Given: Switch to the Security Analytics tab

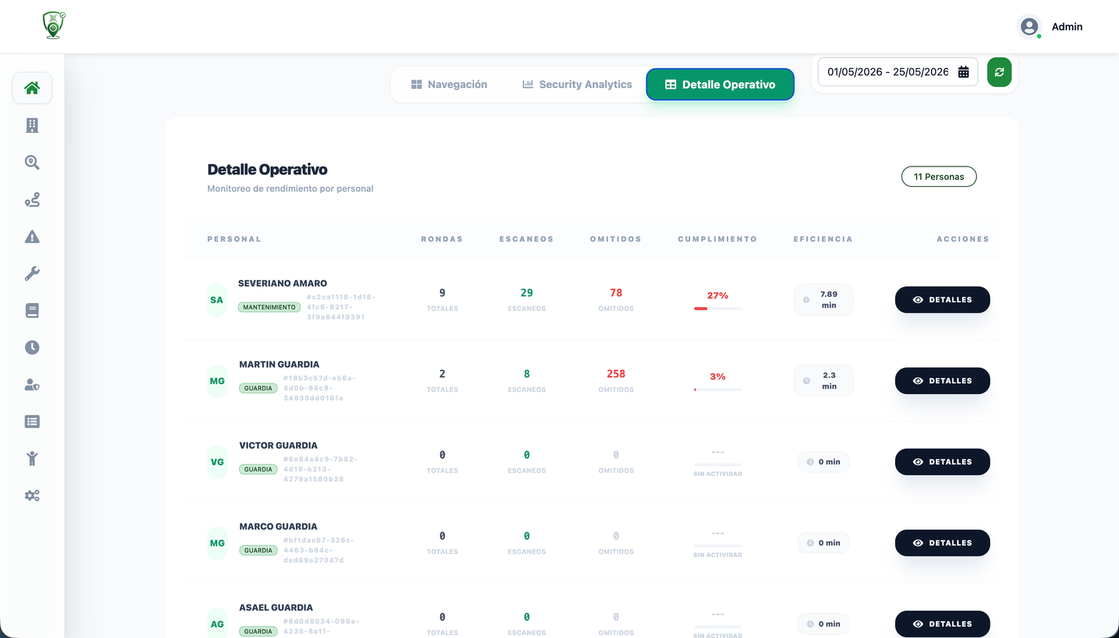Looking at the screenshot, I should (x=577, y=85).
